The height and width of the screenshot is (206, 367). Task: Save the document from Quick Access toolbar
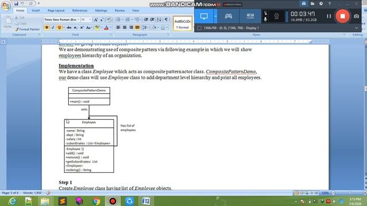16,3
